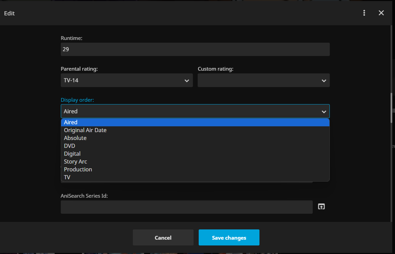
Task: Choose Production display order
Action: (78, 169)
